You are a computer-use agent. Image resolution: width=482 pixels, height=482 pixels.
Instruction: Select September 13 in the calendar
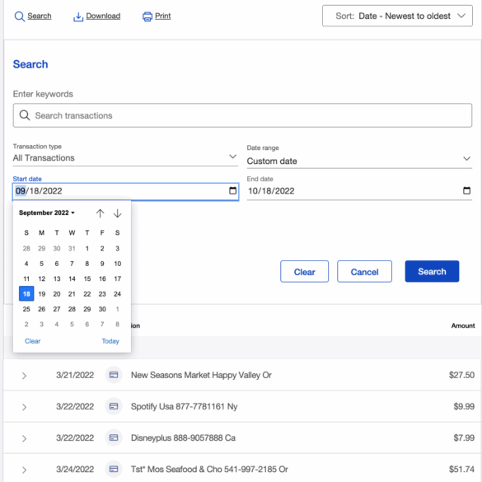pos(57,278)
